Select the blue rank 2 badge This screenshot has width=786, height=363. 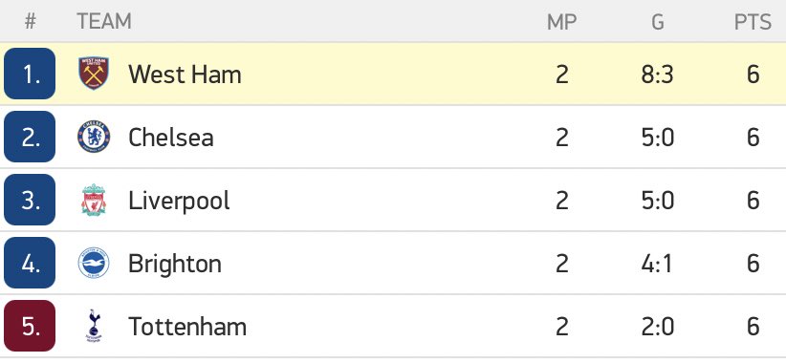coord(30,137)
